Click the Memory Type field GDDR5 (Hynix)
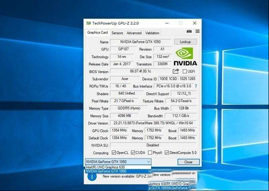Screen dimensions: 269x191 pos(129,108)
